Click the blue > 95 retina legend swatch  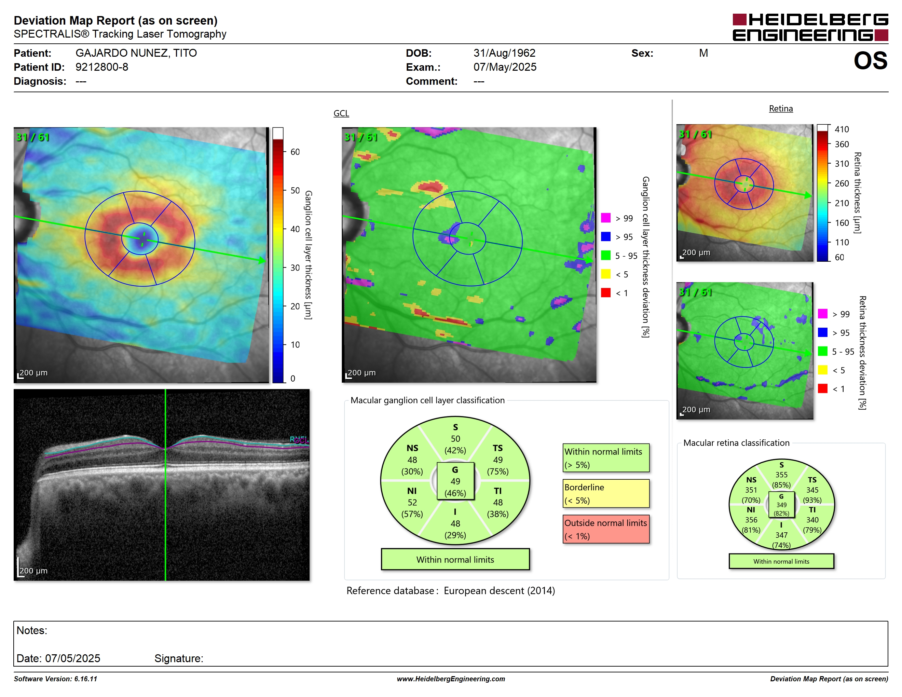click(822, 332)
